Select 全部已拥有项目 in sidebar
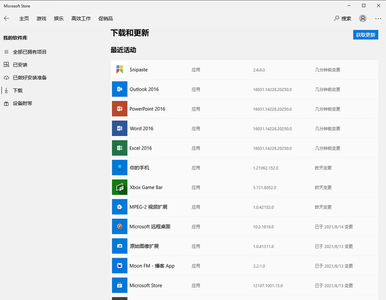This screenshot has width=386, height=300. pos(29,52)
